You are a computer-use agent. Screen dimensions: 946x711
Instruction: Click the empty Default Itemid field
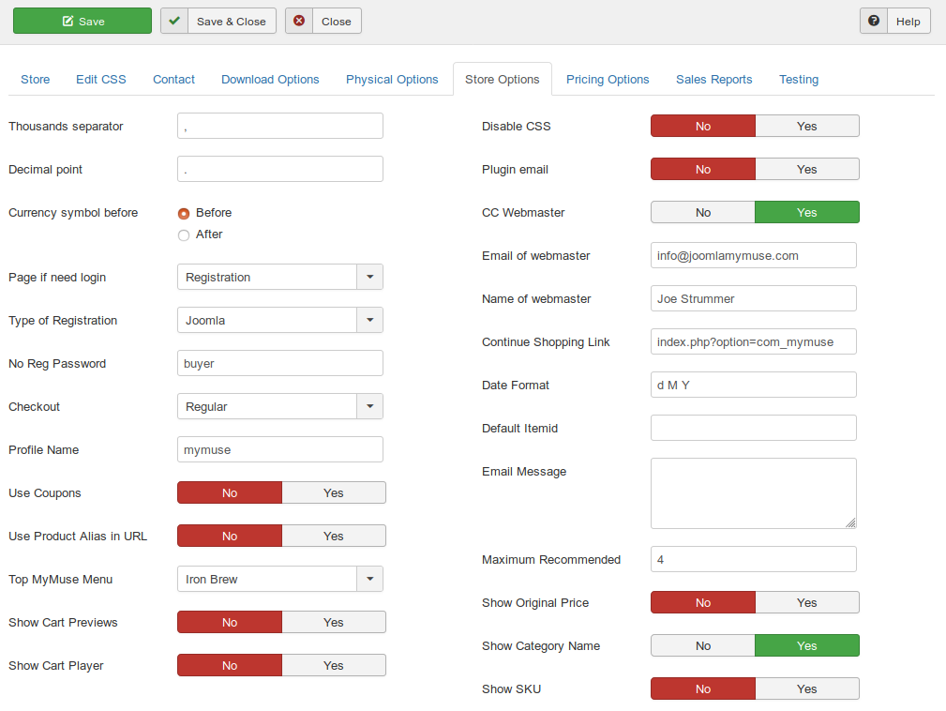(753, 428)
